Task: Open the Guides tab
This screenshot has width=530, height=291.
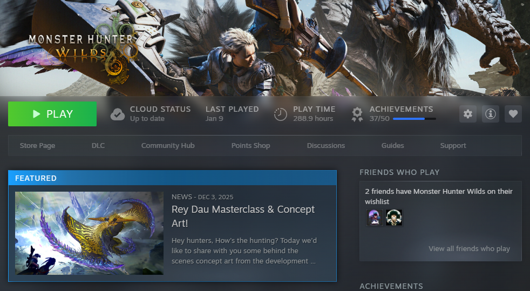Action: tap(392, 146)
